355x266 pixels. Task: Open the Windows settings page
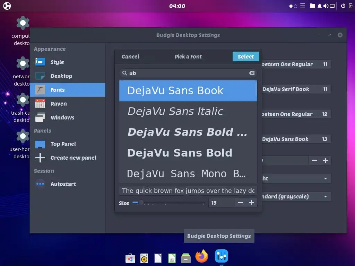pyautogui.click(x=68, y=117)
